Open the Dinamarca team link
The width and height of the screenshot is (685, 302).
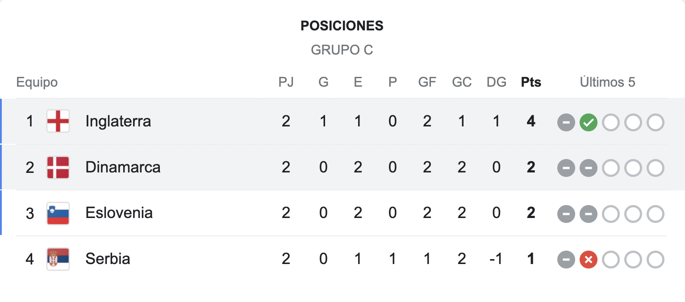tap(123, 168)
